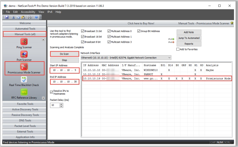Open the Accessibility menu
The width and height of the screenshot is (238, 147).
[28, 12]
